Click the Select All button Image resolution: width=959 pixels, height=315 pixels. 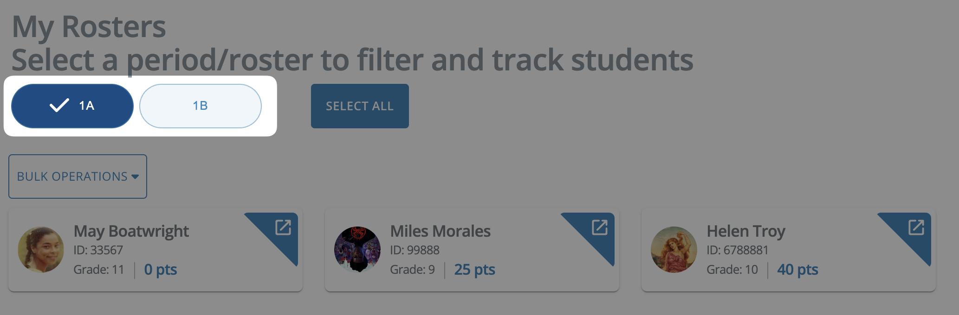coord(360,106)
